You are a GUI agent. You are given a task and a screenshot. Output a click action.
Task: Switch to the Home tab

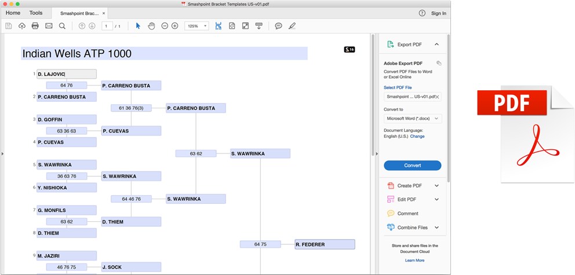[x=13, y=13]
